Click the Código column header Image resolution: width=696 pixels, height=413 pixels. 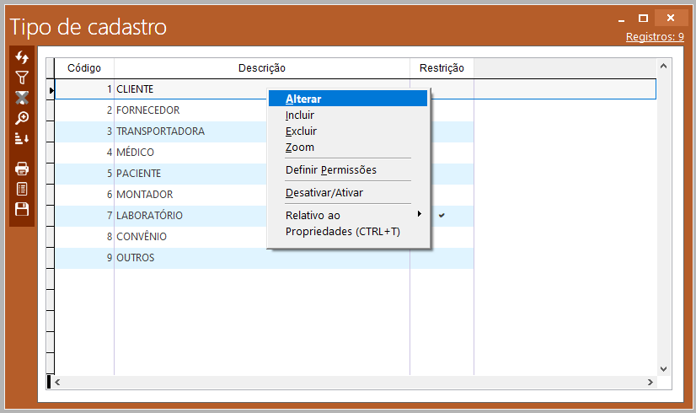pos(84,68)
